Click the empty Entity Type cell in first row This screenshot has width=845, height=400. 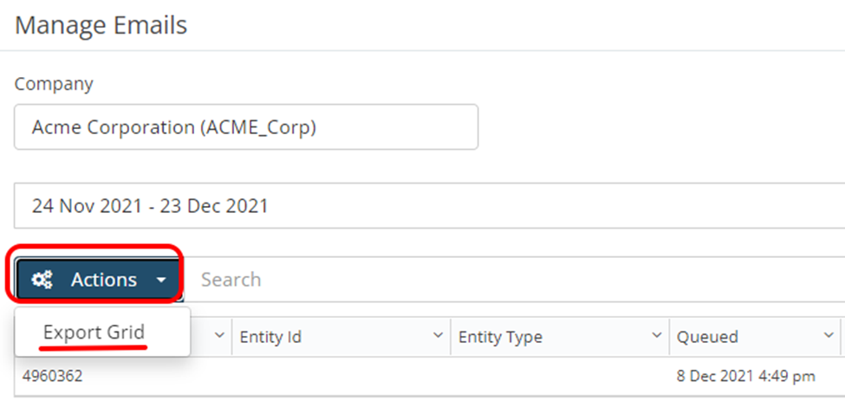560,377
